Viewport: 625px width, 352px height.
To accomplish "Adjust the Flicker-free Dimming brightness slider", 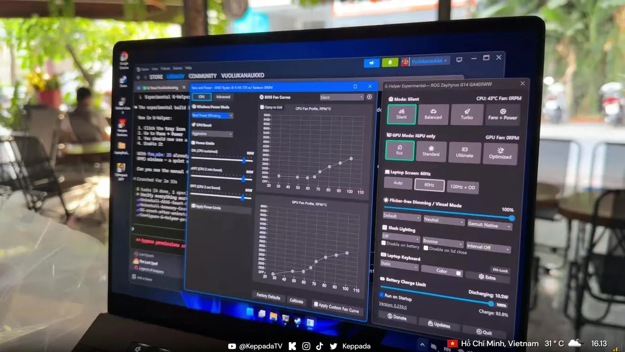I will [x=448, y=212].
